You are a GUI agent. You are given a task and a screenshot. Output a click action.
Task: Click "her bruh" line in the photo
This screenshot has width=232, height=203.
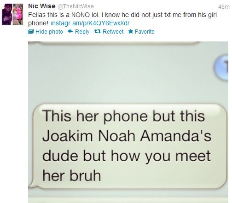click(72, 176)
